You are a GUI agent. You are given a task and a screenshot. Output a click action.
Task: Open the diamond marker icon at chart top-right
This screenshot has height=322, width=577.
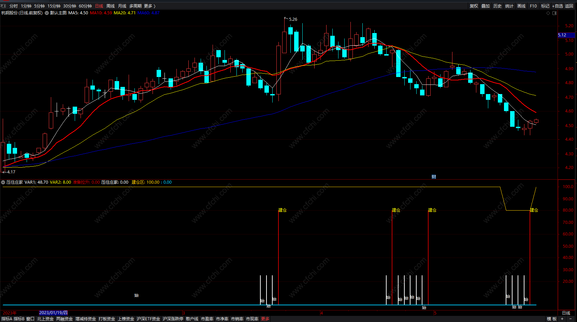(548, 13)
